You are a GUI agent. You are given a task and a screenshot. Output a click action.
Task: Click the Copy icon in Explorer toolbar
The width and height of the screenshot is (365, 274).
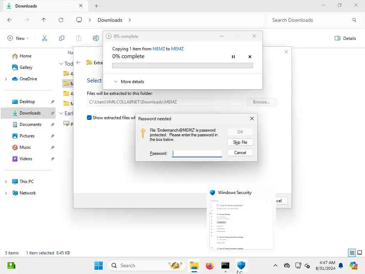(61, 38)
